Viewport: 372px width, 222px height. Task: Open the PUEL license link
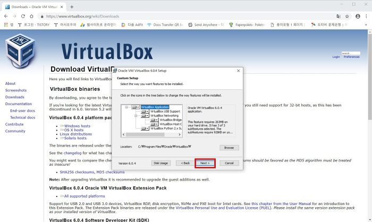click(223, 208)
